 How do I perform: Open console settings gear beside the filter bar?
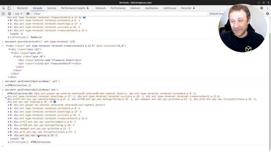click(268, 14)
